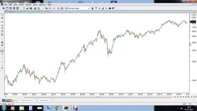Click the Print Preview icon
The height and width of the screenshot is (111, 197).
coord(38,8)
